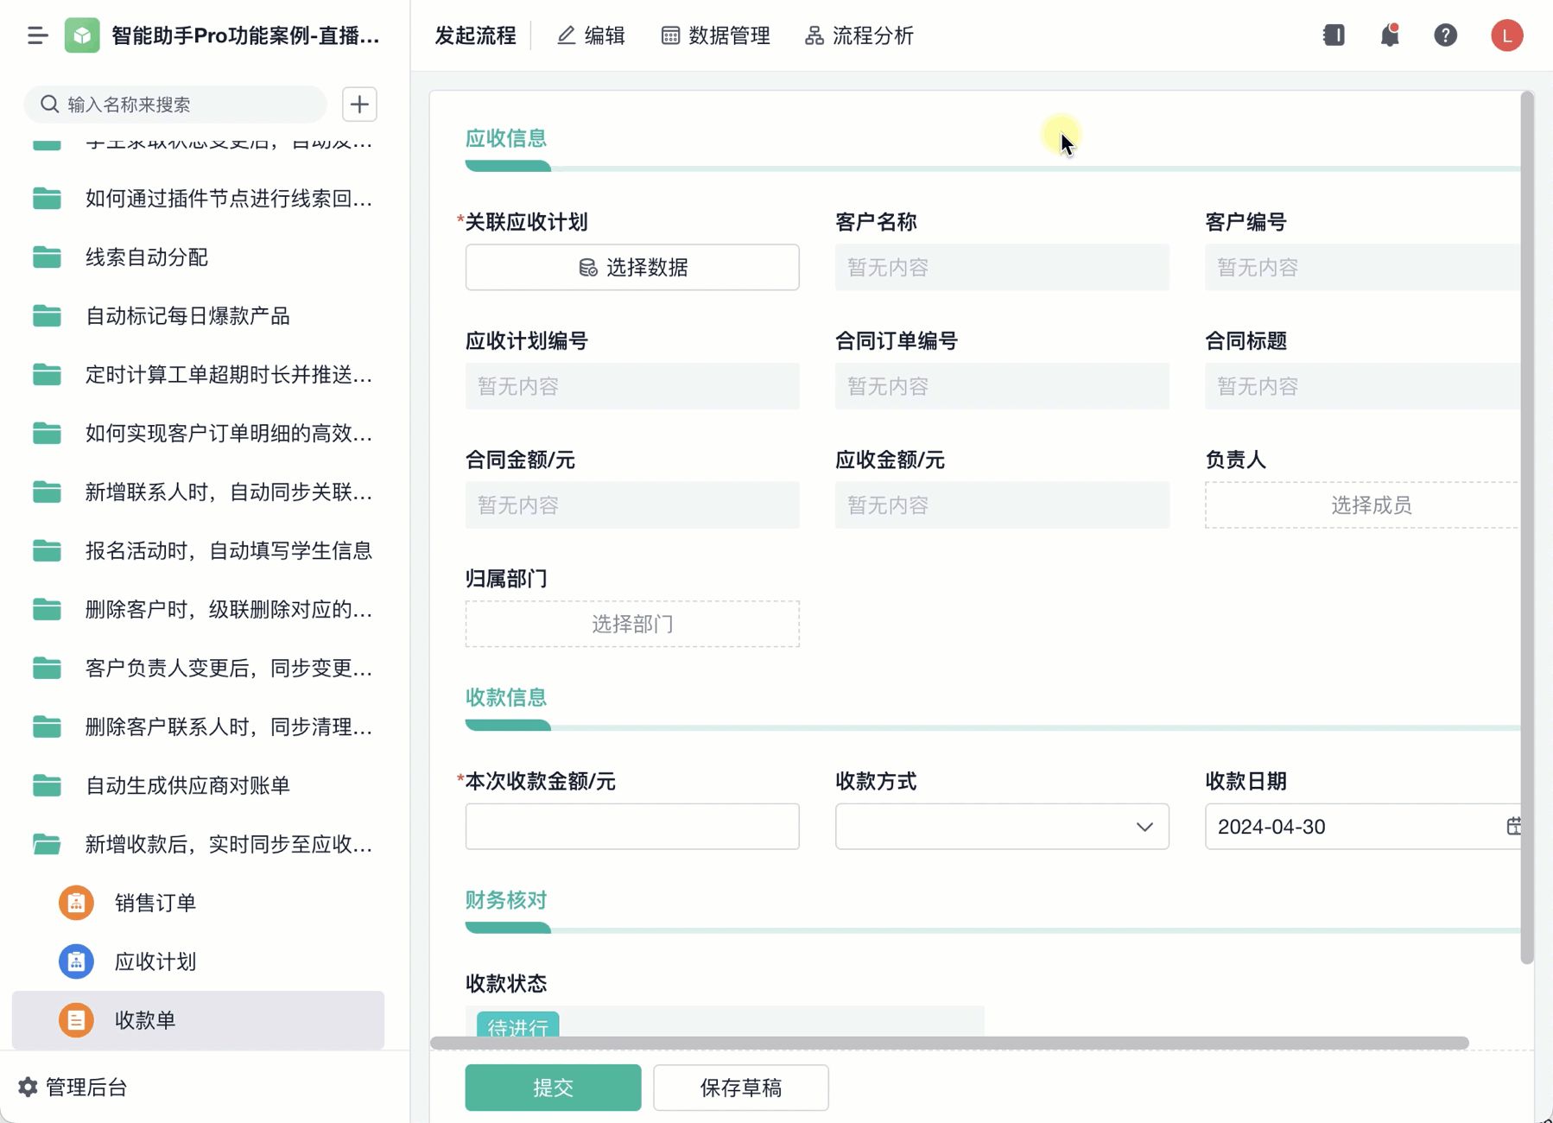Click the 销售订单 orange form icon
The image size is (1553, 1123).
click(x=76, y=903)
